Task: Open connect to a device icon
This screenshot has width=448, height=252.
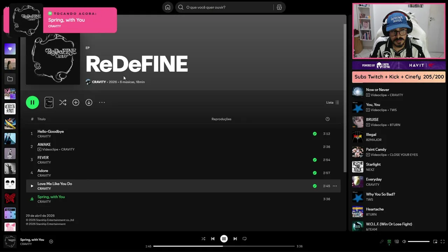Action: pyautogui.click(x=397, y=241)
